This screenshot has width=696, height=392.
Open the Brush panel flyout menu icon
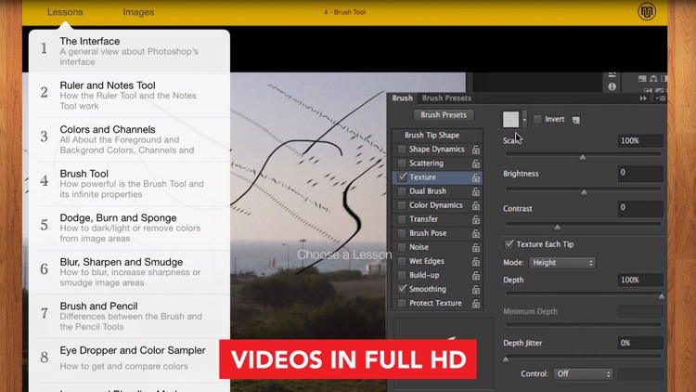click(x=661, y=98)
